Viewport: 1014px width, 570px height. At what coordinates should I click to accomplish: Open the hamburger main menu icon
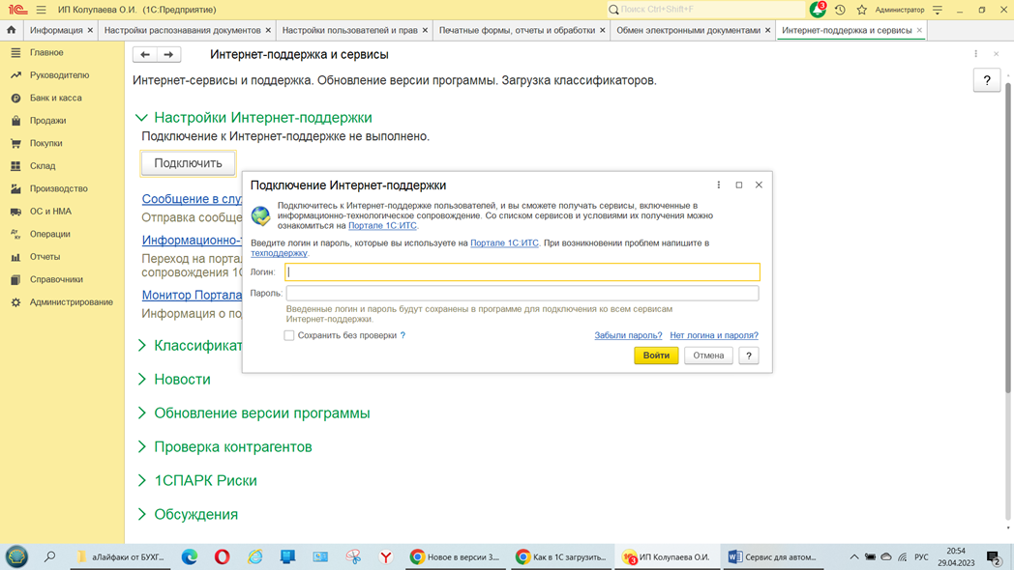[42, 10]
